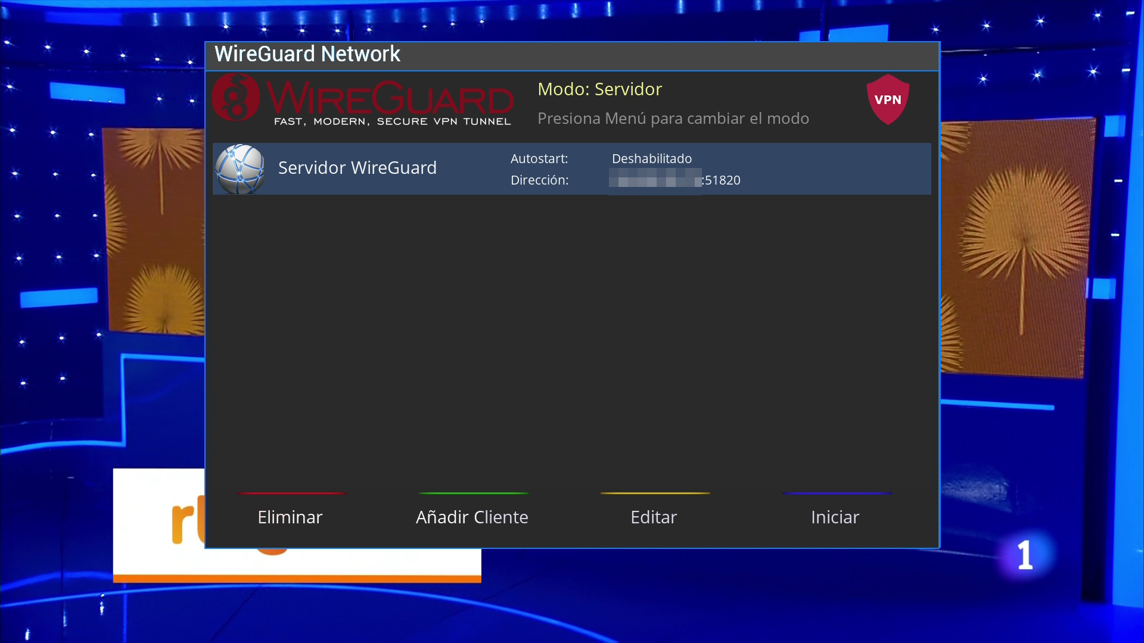Click the Modo: Servidor label

coord(599,89)
